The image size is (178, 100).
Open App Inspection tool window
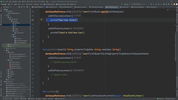[60, 99]
